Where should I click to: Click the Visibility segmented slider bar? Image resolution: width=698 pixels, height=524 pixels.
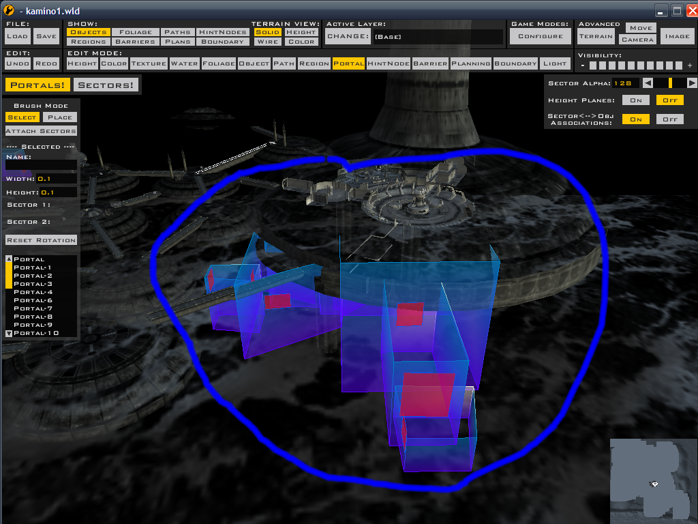point(636,65)
